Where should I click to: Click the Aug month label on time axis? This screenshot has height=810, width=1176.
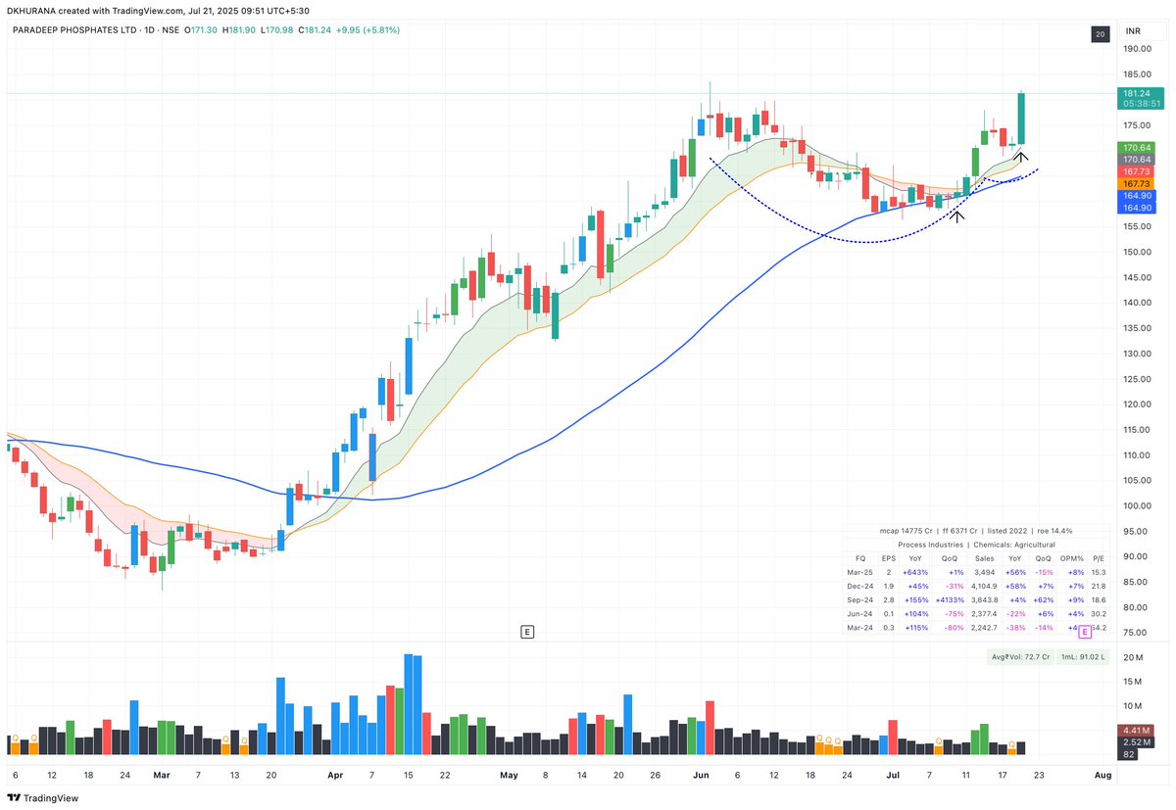click(1102, 775)
